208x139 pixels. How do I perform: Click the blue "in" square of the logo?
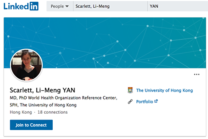pos(34,6)
